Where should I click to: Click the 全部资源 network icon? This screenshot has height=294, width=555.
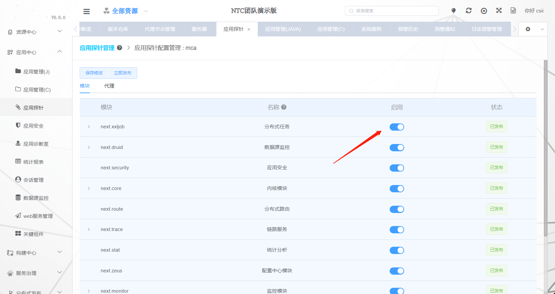pos(107,11)
